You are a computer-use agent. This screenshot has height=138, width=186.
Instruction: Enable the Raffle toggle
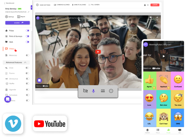click(x=28, y=84)
